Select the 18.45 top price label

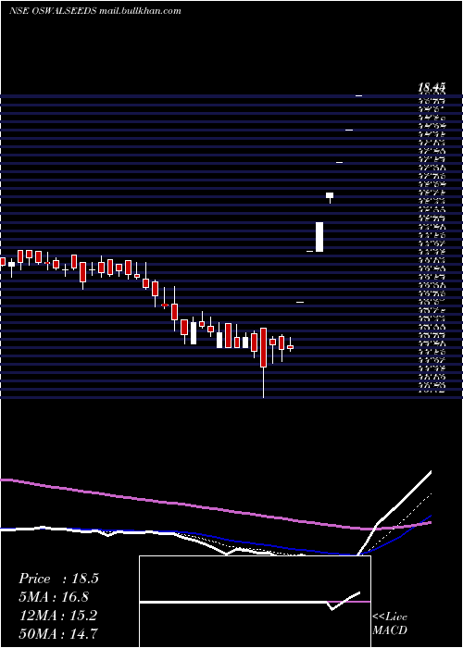[432, 87]
